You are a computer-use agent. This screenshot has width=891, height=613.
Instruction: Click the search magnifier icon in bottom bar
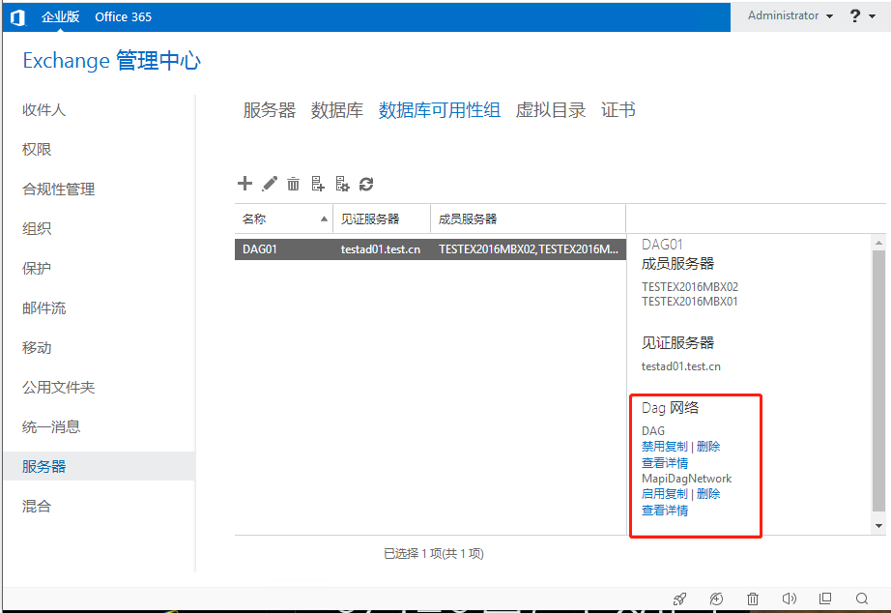862,598
